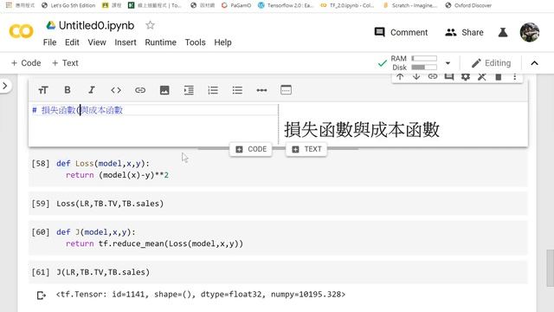Open Scratch - Imagine bookmark
This screenshot has width=554, height=312.
coord(410,5)
